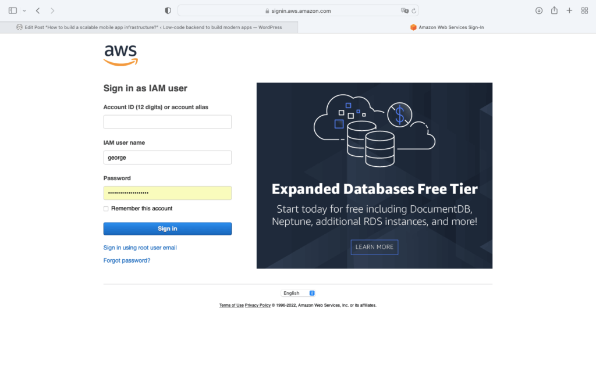Screen dimensions: 596x372
Task: Click the 'Start today for free' banner text
Action: 374,215
